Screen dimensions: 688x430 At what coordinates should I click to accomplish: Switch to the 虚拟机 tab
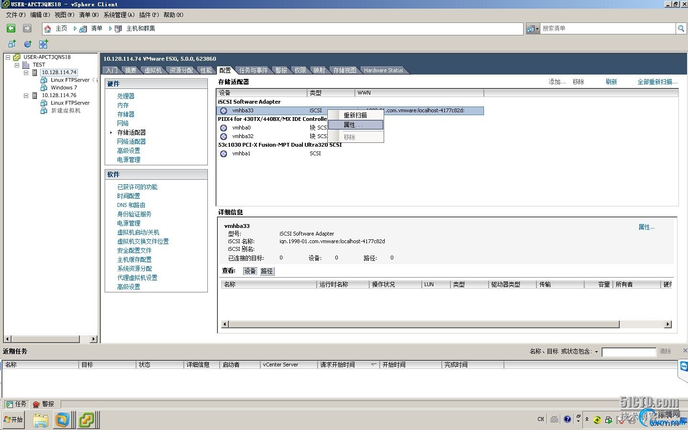click(153, 70)
